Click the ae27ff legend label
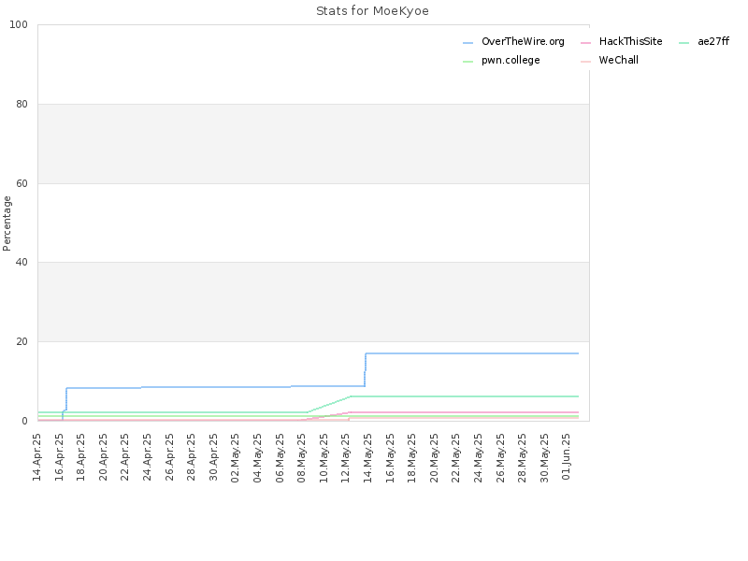 713,41
